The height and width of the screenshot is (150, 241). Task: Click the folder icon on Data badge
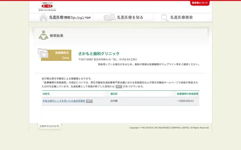[x=43, y=54]
